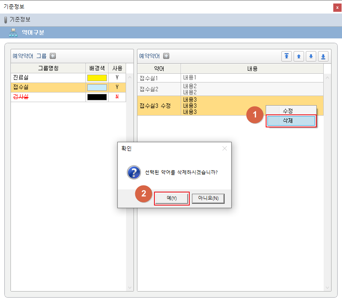Click the 그룹명칭 column header
This screenshot has width=342, height=302.
pyautogui.click(x=48, y=68)
